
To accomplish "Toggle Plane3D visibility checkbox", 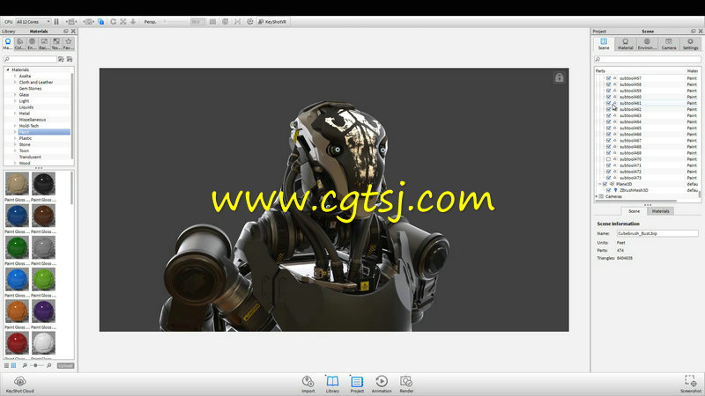I will pos(605,184).
